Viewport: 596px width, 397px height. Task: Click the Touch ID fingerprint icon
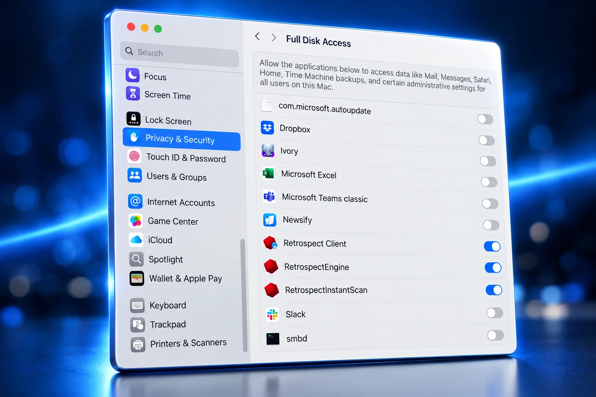click(134, 156)
